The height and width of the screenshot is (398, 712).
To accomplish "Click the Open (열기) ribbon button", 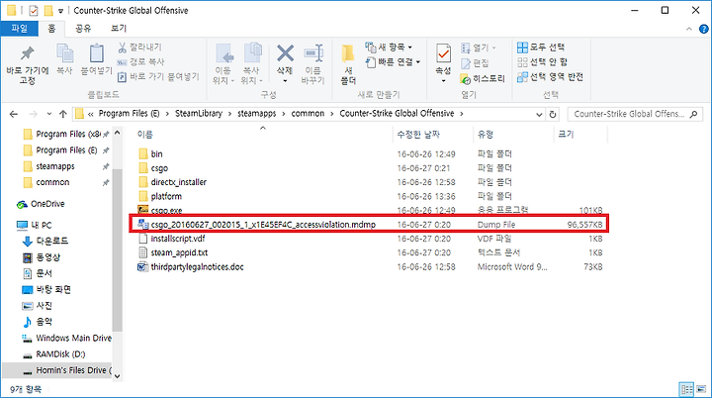I will click(x=479, y=48).
